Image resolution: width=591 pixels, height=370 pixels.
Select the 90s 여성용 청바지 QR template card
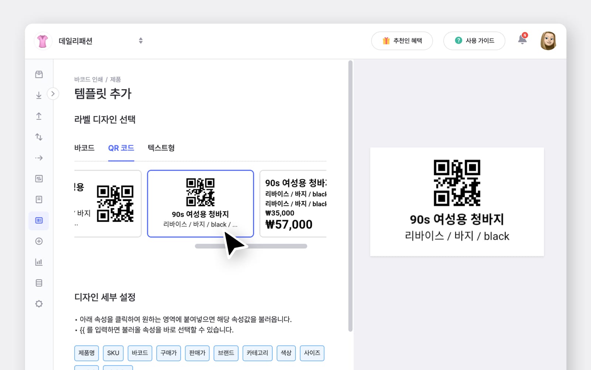200,203
